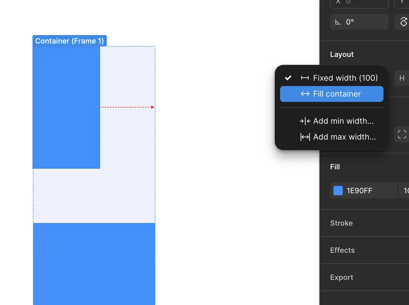Click the H height field
This screenshot has width=409, height=305.
(402, 78)
